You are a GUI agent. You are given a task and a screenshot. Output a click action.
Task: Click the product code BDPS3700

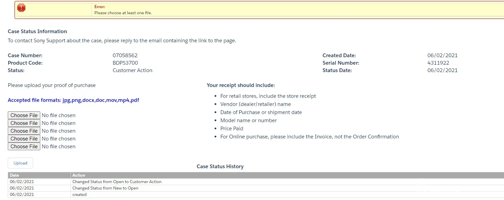coord(125,63)
